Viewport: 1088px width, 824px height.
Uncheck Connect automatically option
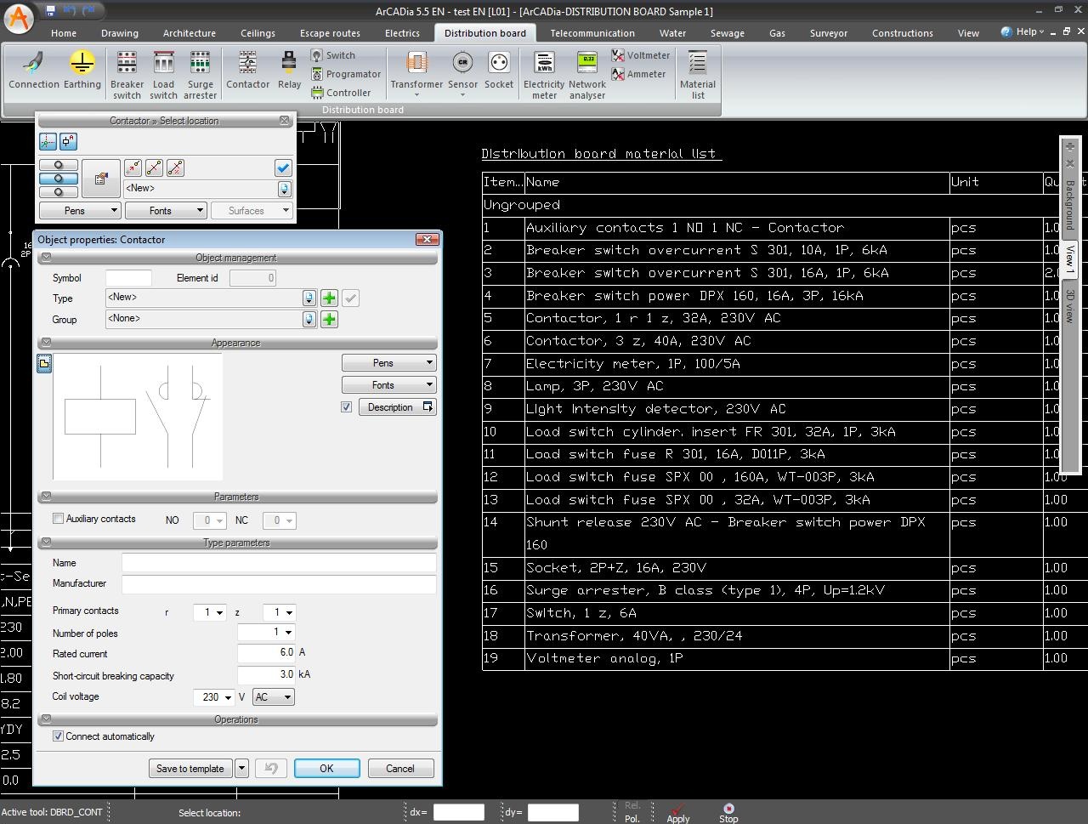[x=59, y=736]
